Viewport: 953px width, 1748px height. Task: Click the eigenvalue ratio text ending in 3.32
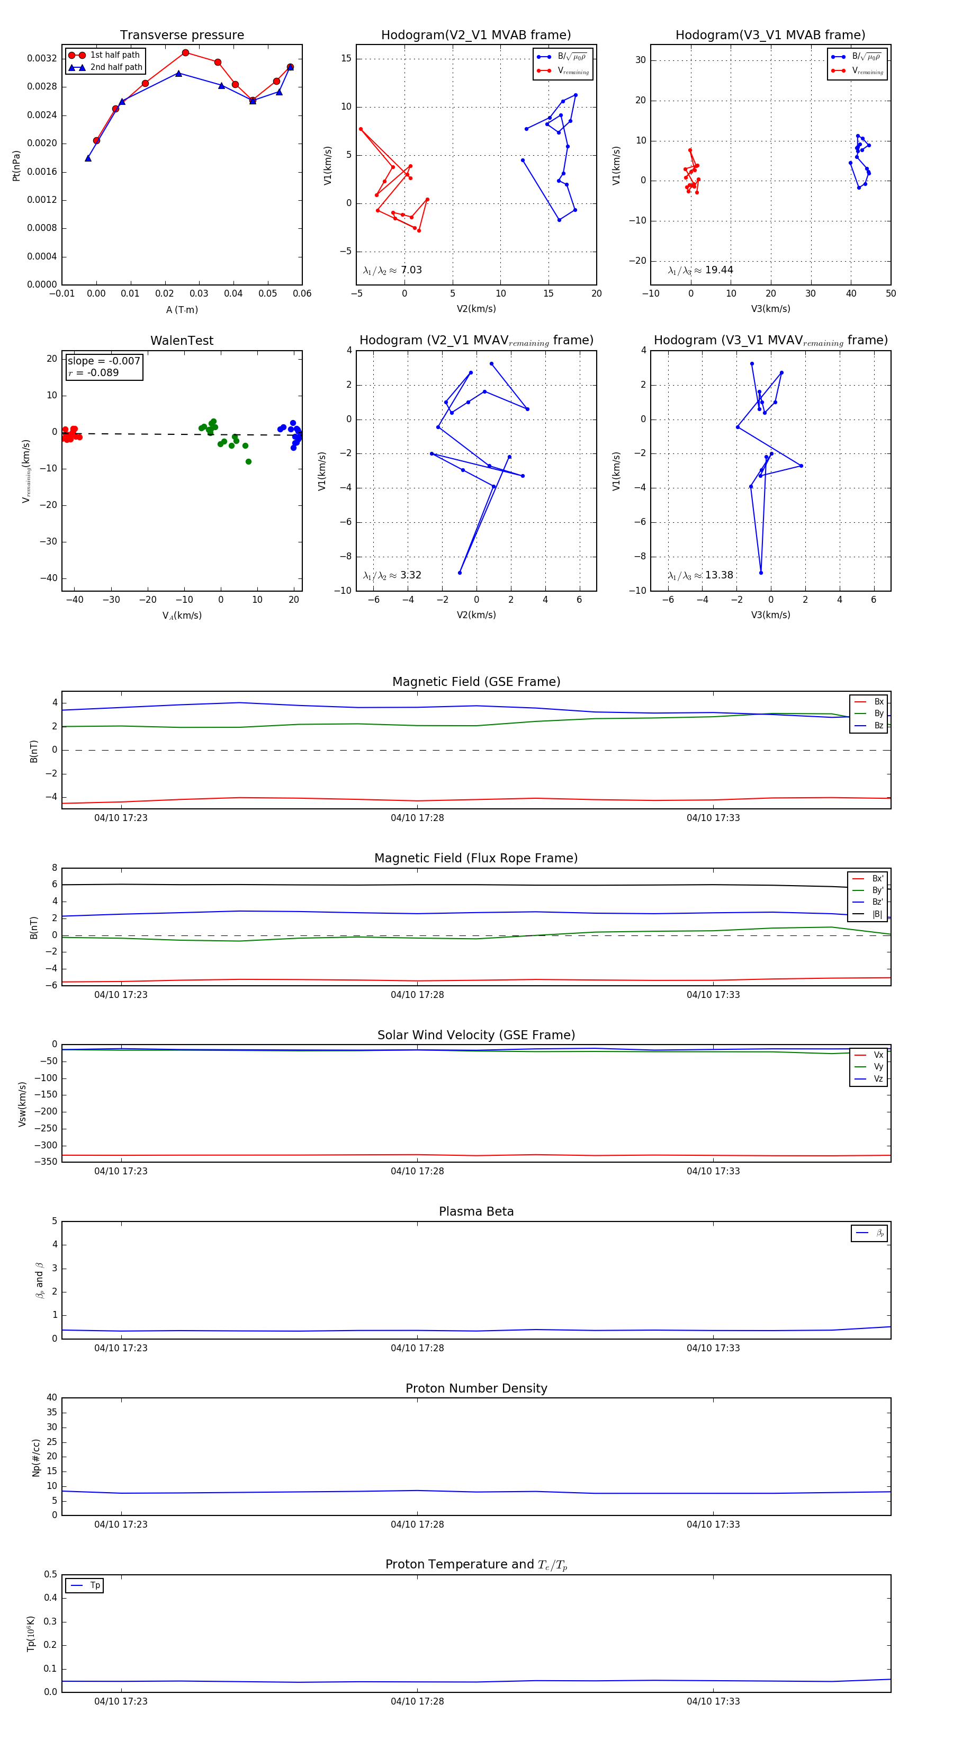pyautogui.click(x=392, y=575)
